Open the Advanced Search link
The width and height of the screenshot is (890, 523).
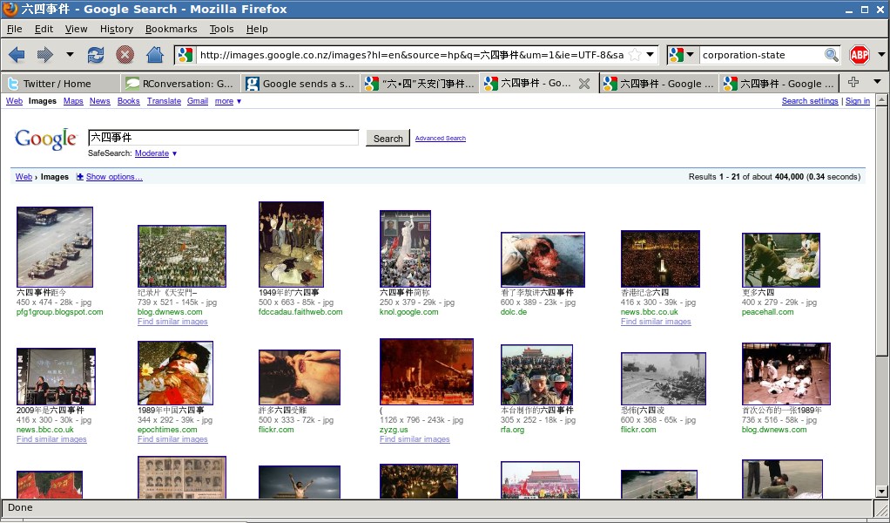click(x=441, y=138)
